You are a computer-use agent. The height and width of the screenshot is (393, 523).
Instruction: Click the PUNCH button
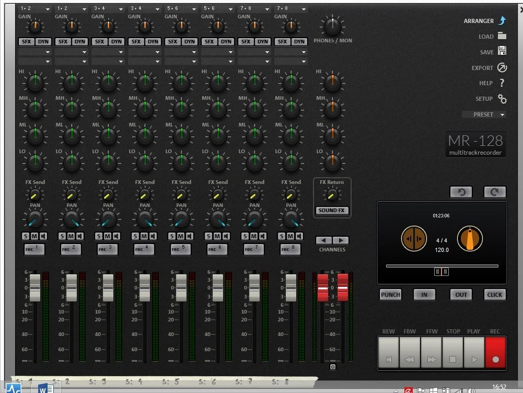pyautogui.click(x=390, y=295)
